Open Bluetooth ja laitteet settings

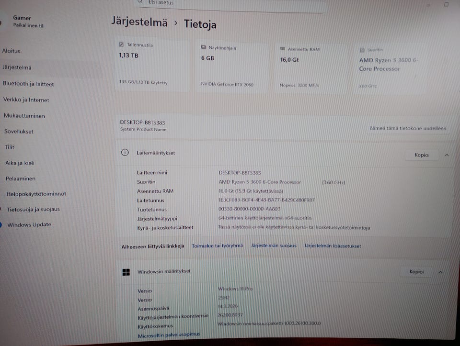click(28, 84)
